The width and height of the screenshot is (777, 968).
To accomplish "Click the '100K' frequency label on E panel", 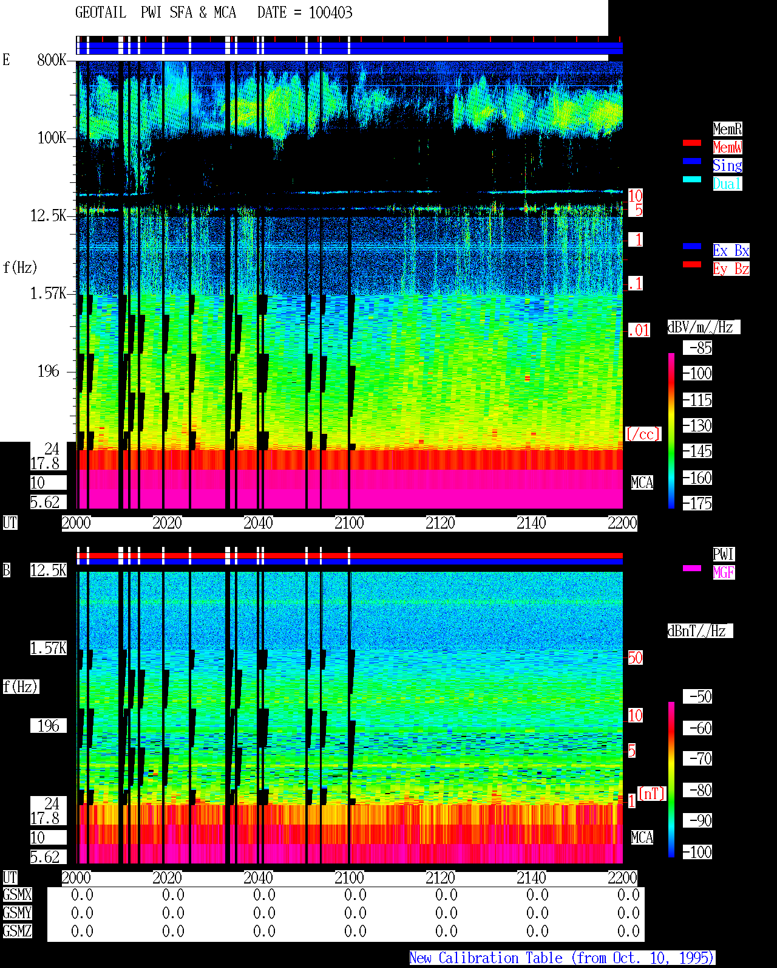I will click(x=52, y=137).
